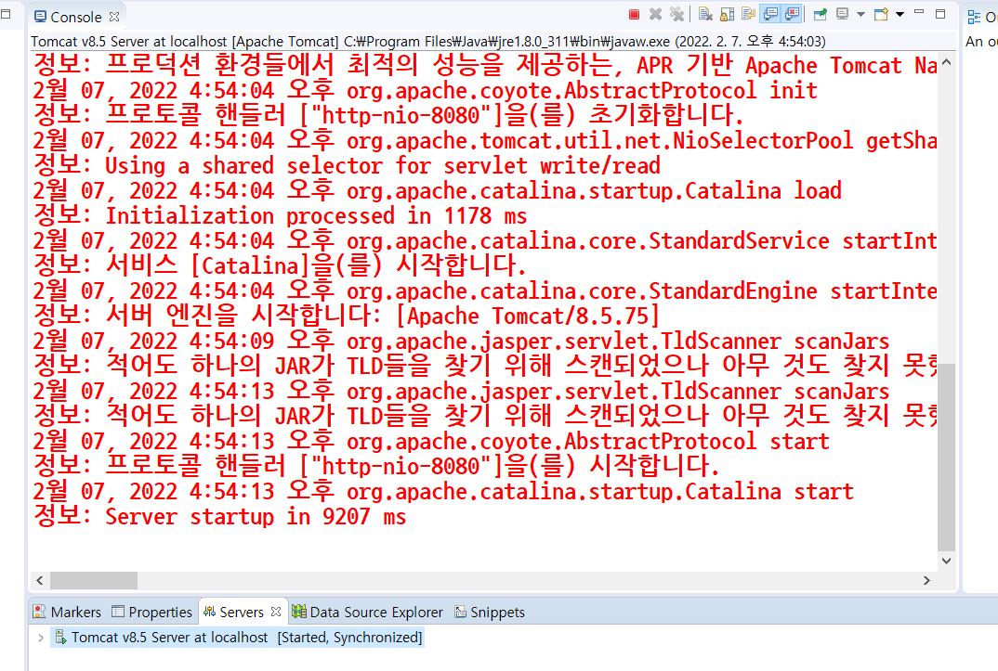Open the Data Source Explorer tab
This screenshot has height=671, width=998.
[367, 612]
